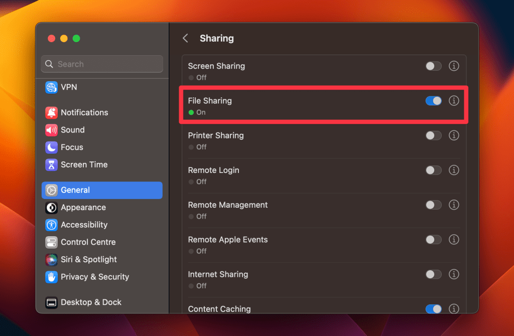
Task: Open Content Caching info button
Action: tap(454, 309)
